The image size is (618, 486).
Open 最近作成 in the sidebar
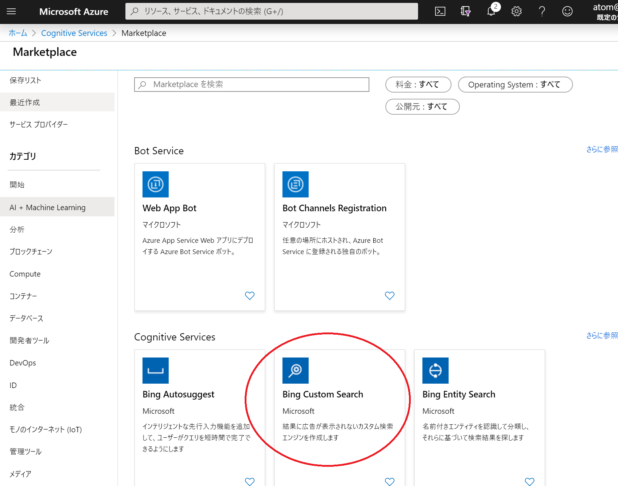click(x=24, y=102)
